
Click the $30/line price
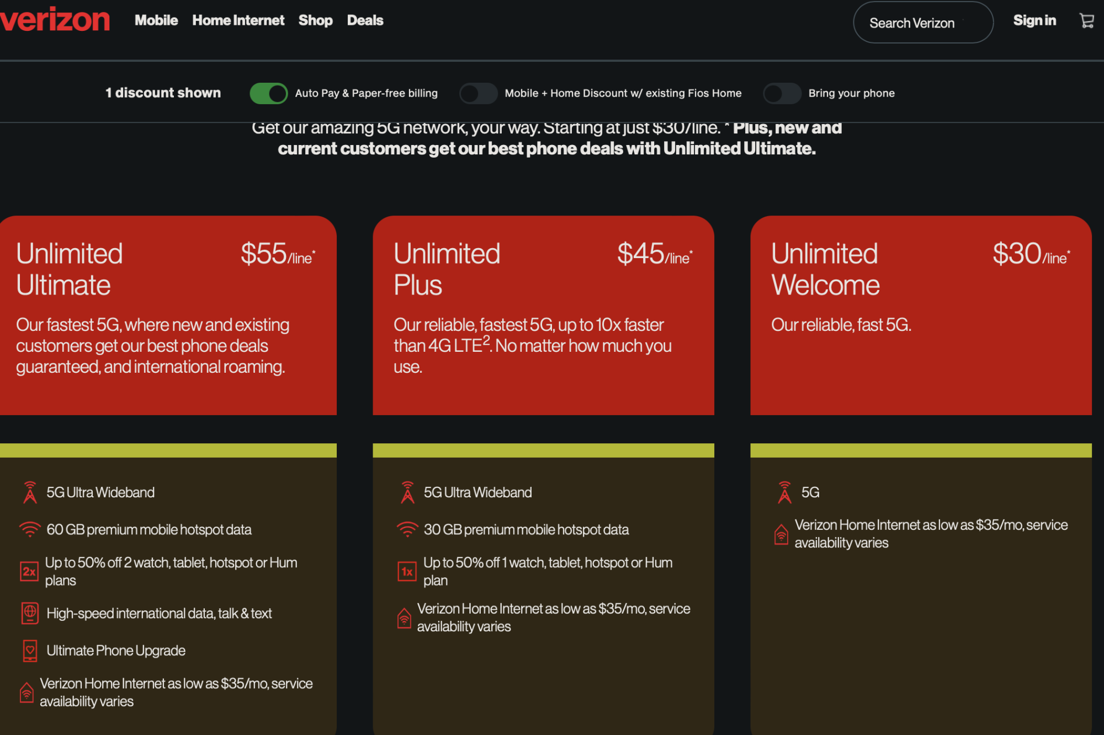[x=1032, y=254]
